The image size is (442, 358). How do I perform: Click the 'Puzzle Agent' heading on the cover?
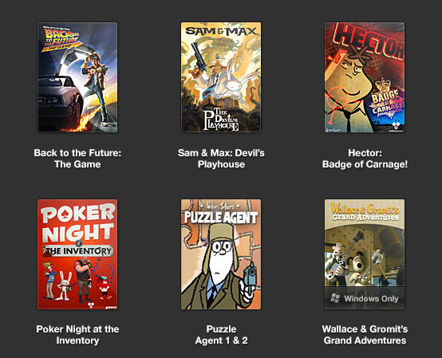pos(221,218)
